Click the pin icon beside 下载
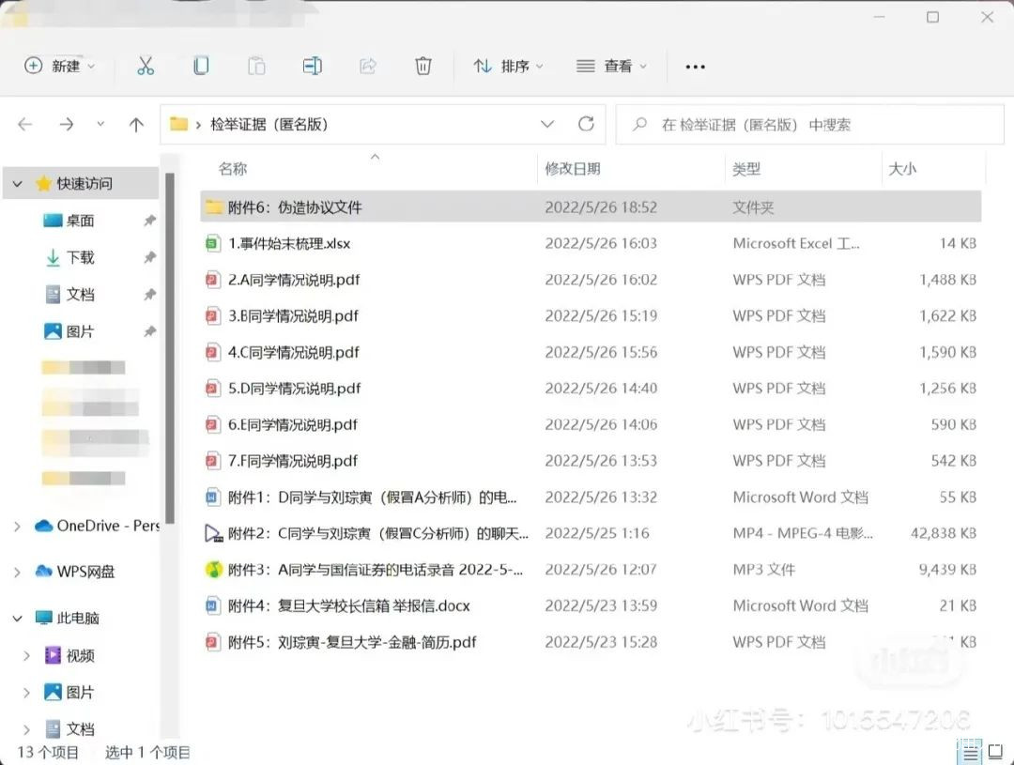Viewport: 1014px width, 765px height. (149, 257)
